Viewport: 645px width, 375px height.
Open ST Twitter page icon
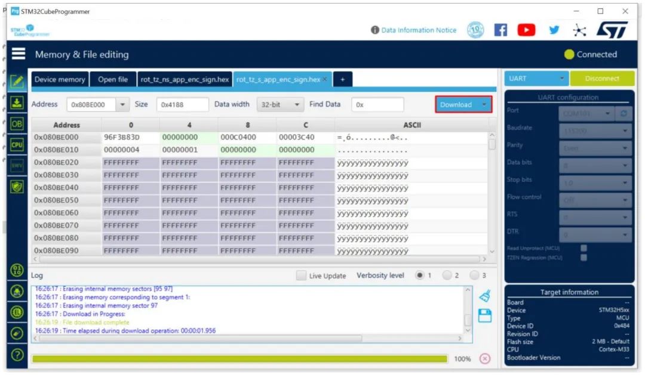click(x=554, y=30)
